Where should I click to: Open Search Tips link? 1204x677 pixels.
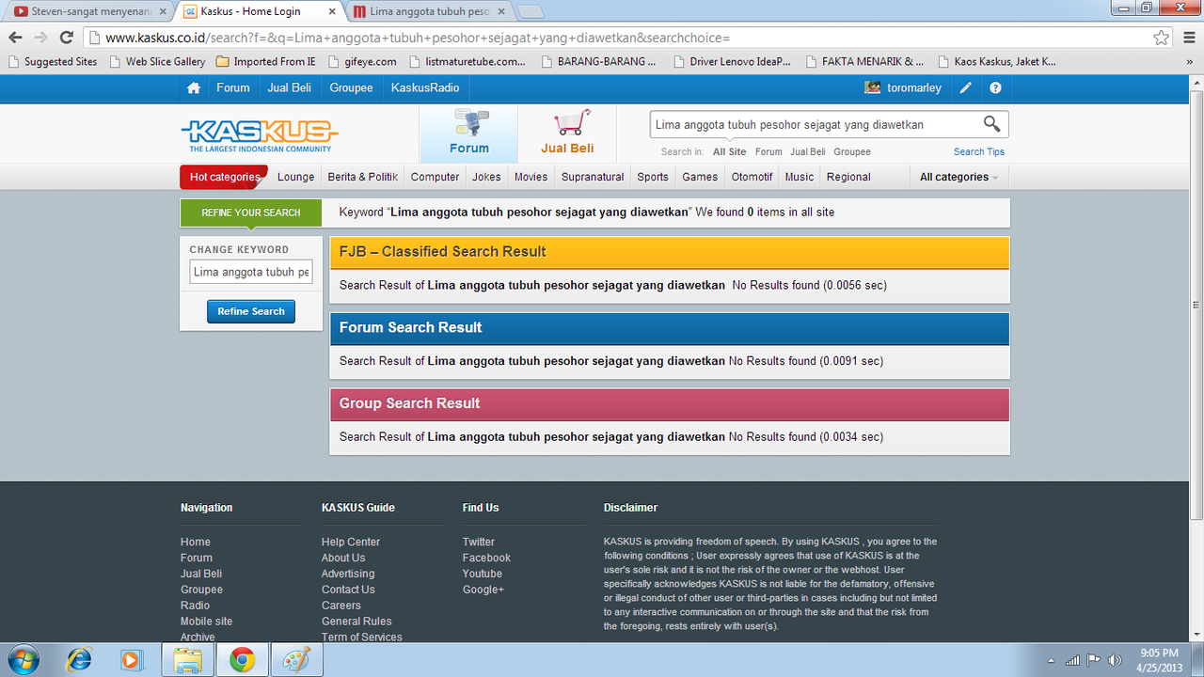point(979,151)
